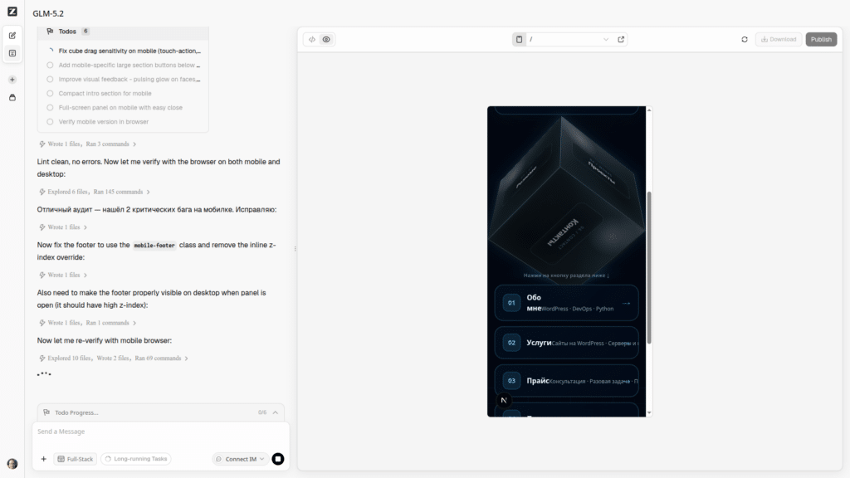
Task: Click preview scrollbar up arrow
Action: point(649,110)
